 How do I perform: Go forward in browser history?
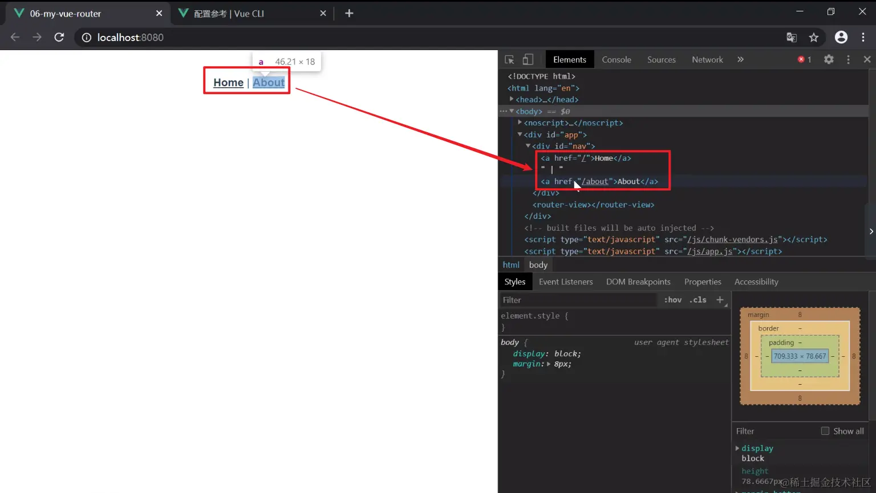(x=37, y=37)
